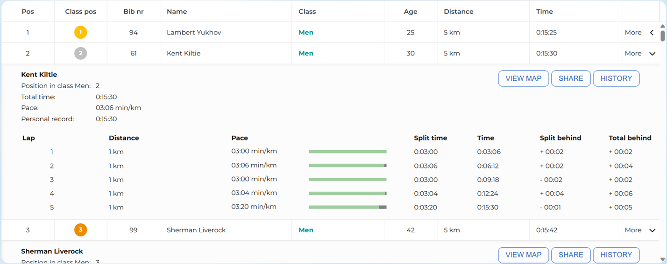The image size is (667, 264).
Task: Click the bold Kent Kiltie details heading
Action: click(39, 75)
